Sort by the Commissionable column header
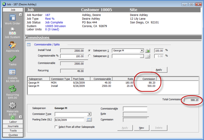This screenshot has width=204, height=140. tap(101, 79)
